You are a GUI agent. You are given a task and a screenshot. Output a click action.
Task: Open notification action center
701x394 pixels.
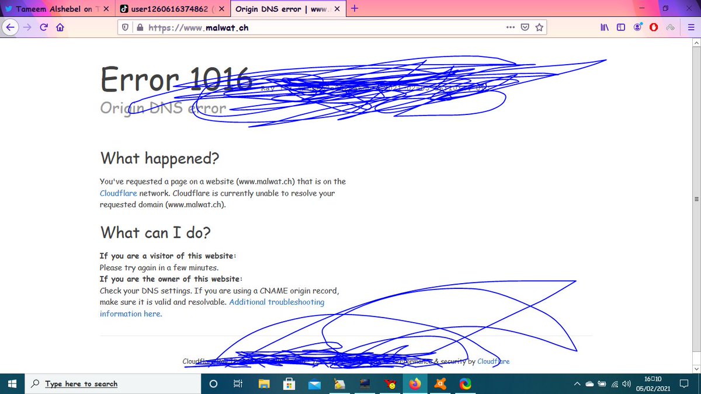[x=685, y=384]
